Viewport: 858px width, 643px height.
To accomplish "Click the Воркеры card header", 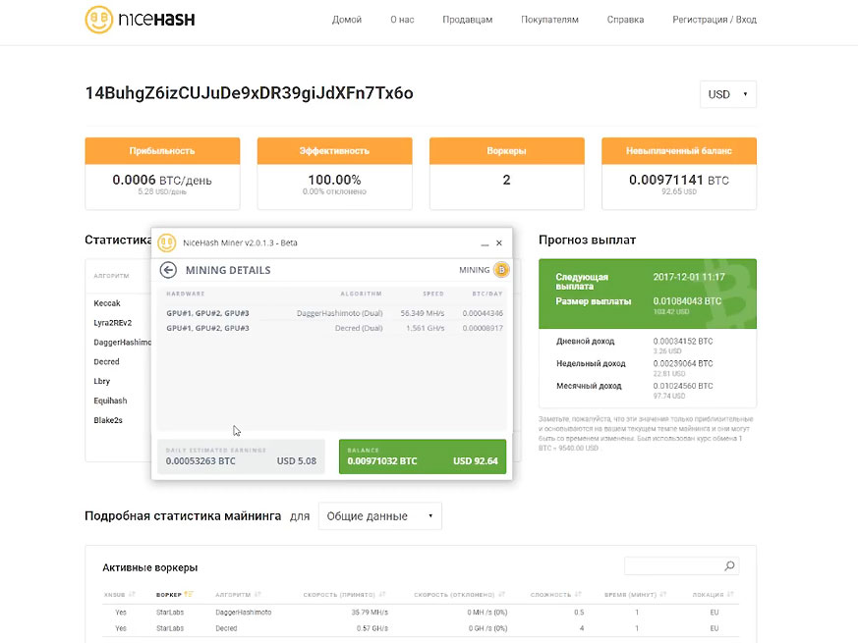I will tap(507, 151).
